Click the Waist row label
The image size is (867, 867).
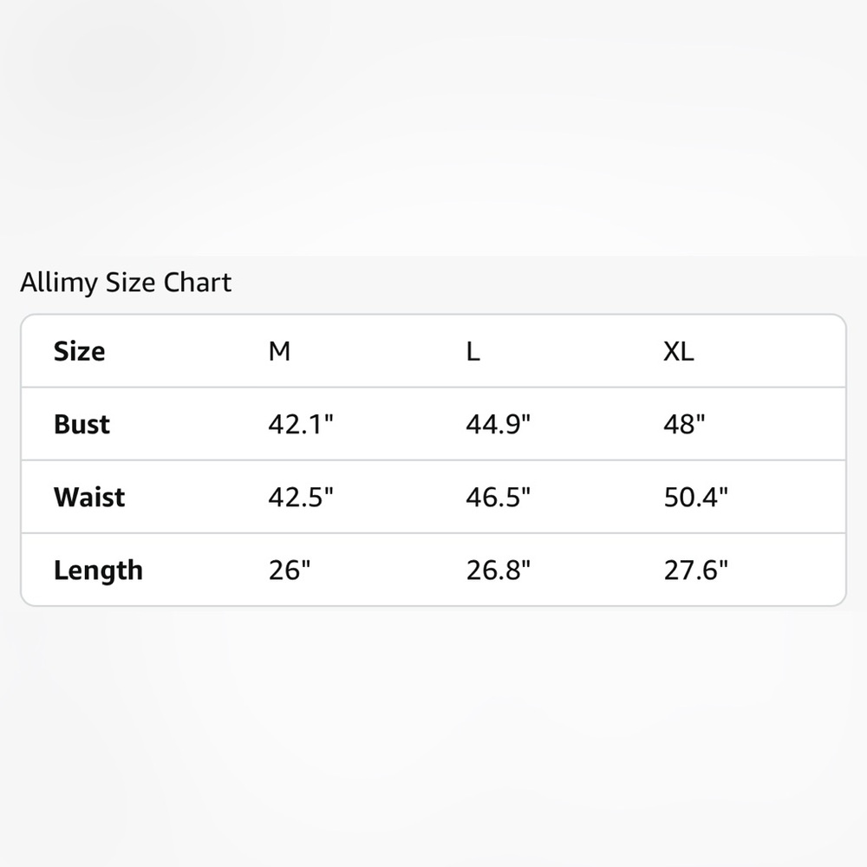coord(89,497)
